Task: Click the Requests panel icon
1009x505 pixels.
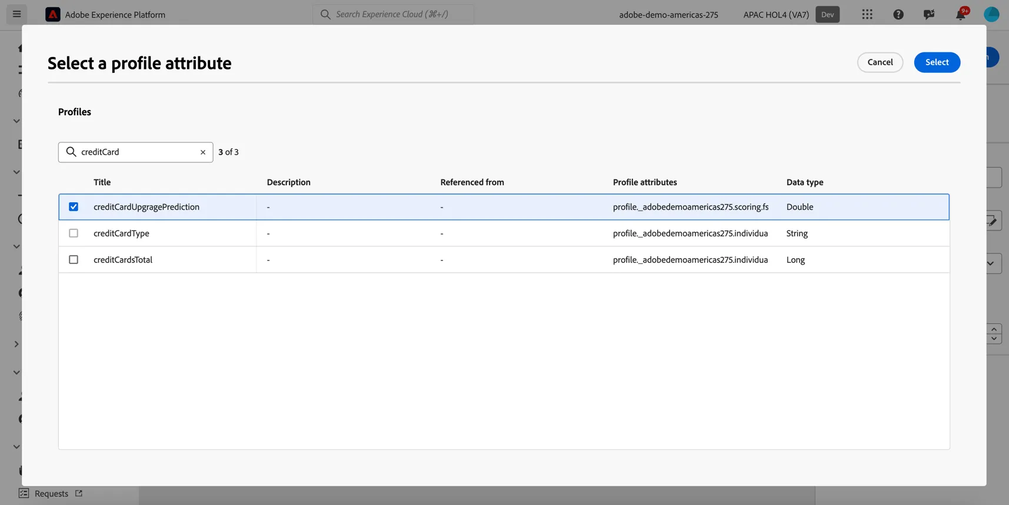Action: point(24,493)
